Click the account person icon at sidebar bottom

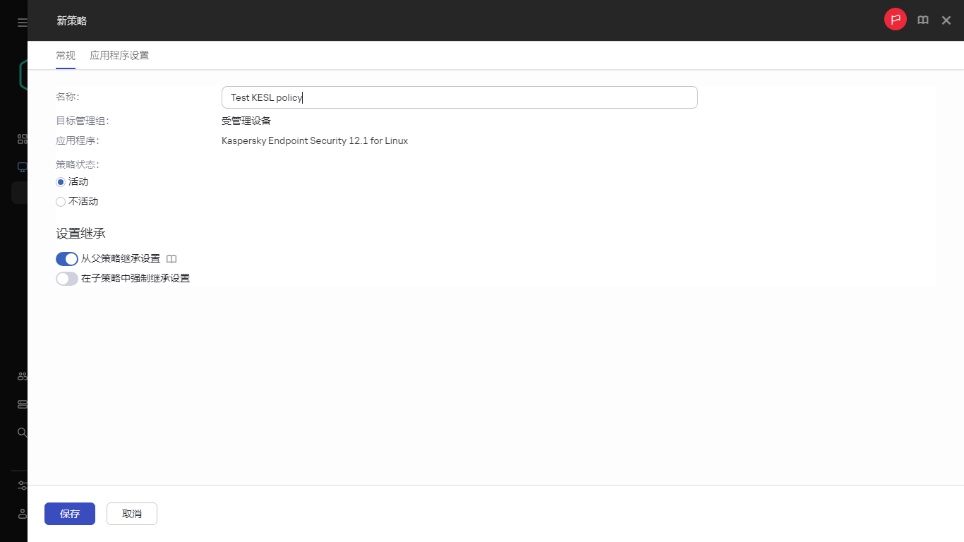tap(21, 514)
